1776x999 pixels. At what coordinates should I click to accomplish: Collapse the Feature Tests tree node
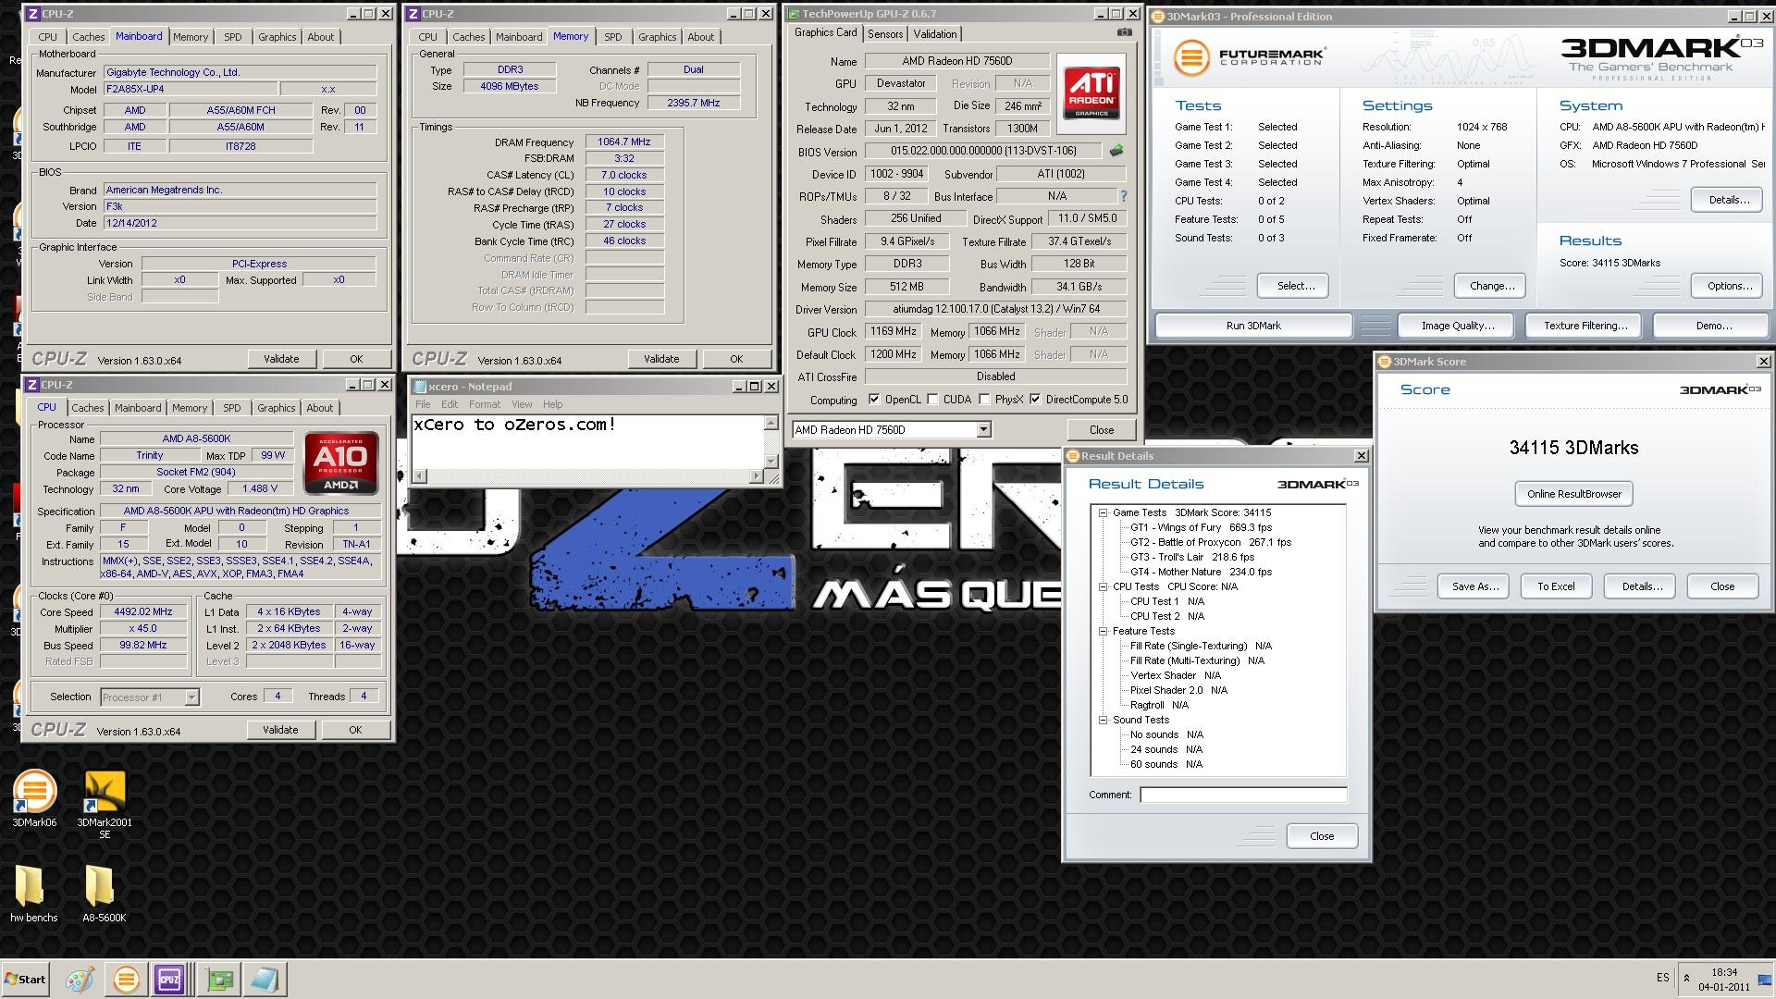click(1103, 631)
